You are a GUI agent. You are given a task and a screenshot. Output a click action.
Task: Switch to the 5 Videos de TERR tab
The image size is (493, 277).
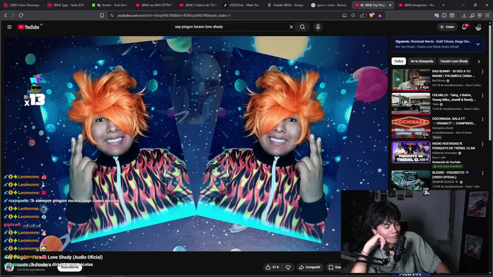click(x=198, y=5)
